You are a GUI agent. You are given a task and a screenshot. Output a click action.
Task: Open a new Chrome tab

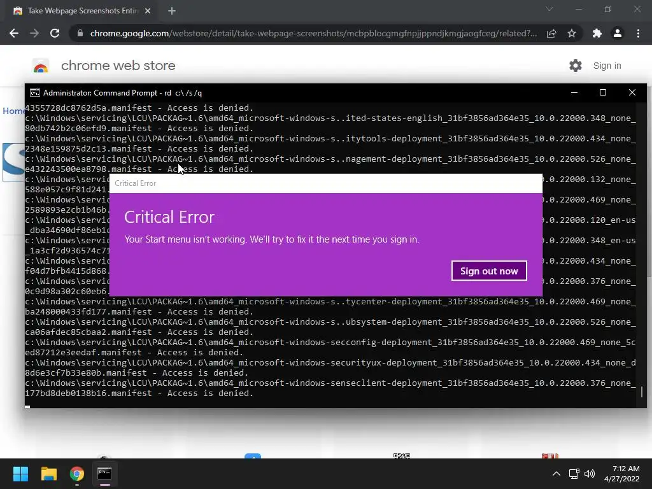tap(172, 11)
